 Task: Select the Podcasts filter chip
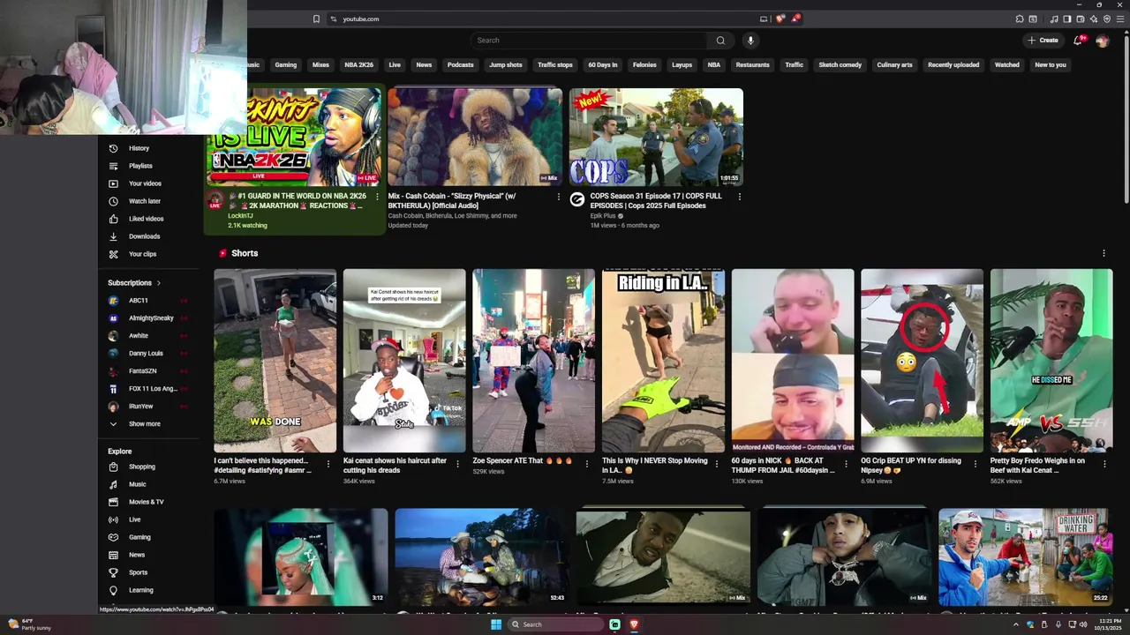pyautogui.click(x=460, y=64)
